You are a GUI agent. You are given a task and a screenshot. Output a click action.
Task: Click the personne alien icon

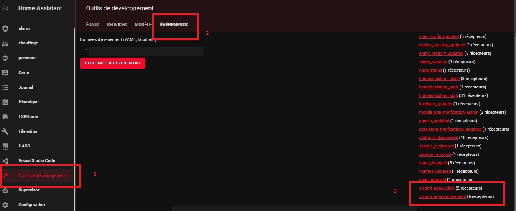pos(5,58)
